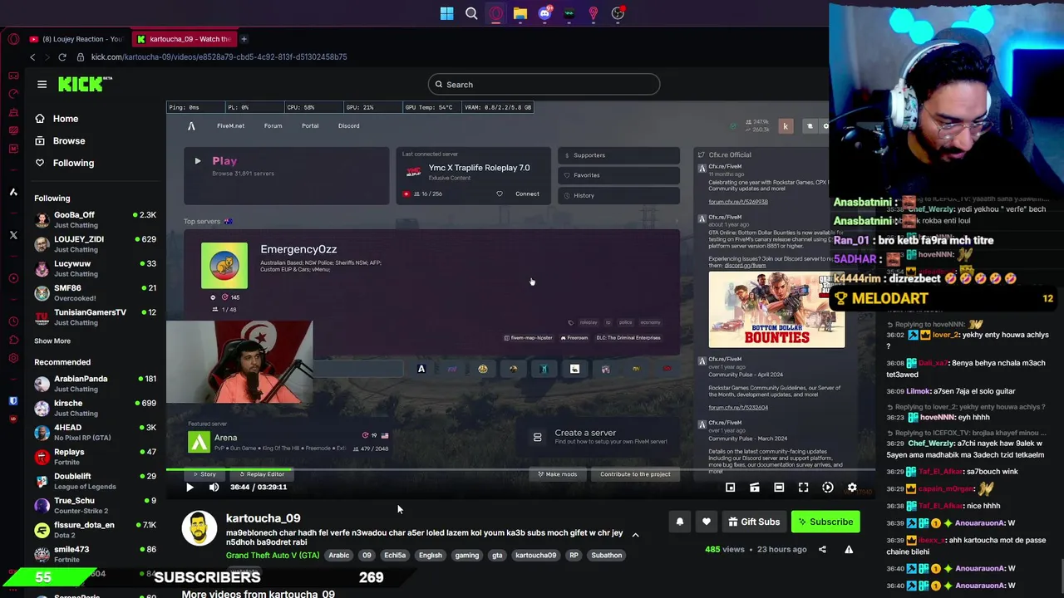1064x598 pixels.
Task: Open Discord link in FiveM header
Action: (348, 126)
